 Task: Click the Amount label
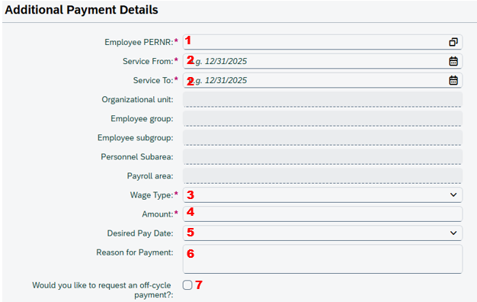point(158,214)
